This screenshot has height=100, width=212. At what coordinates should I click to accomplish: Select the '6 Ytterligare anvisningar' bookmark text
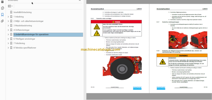coord(24,39)
